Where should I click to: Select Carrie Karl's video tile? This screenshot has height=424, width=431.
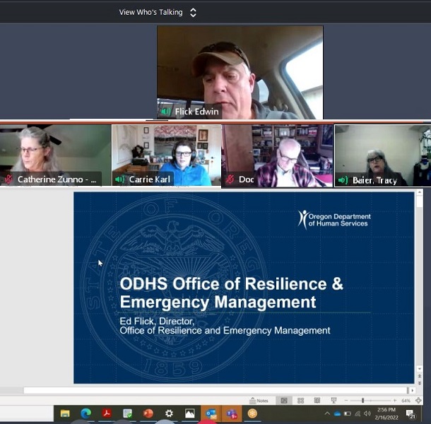pyautogui.click(x=167, y=155)
